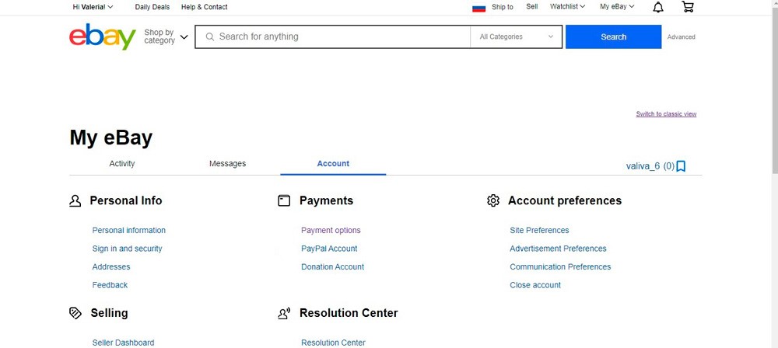Viewport: 778px width, 348px height.
Task: Click the Account preferences gear icon
Action: pos(492,200)
